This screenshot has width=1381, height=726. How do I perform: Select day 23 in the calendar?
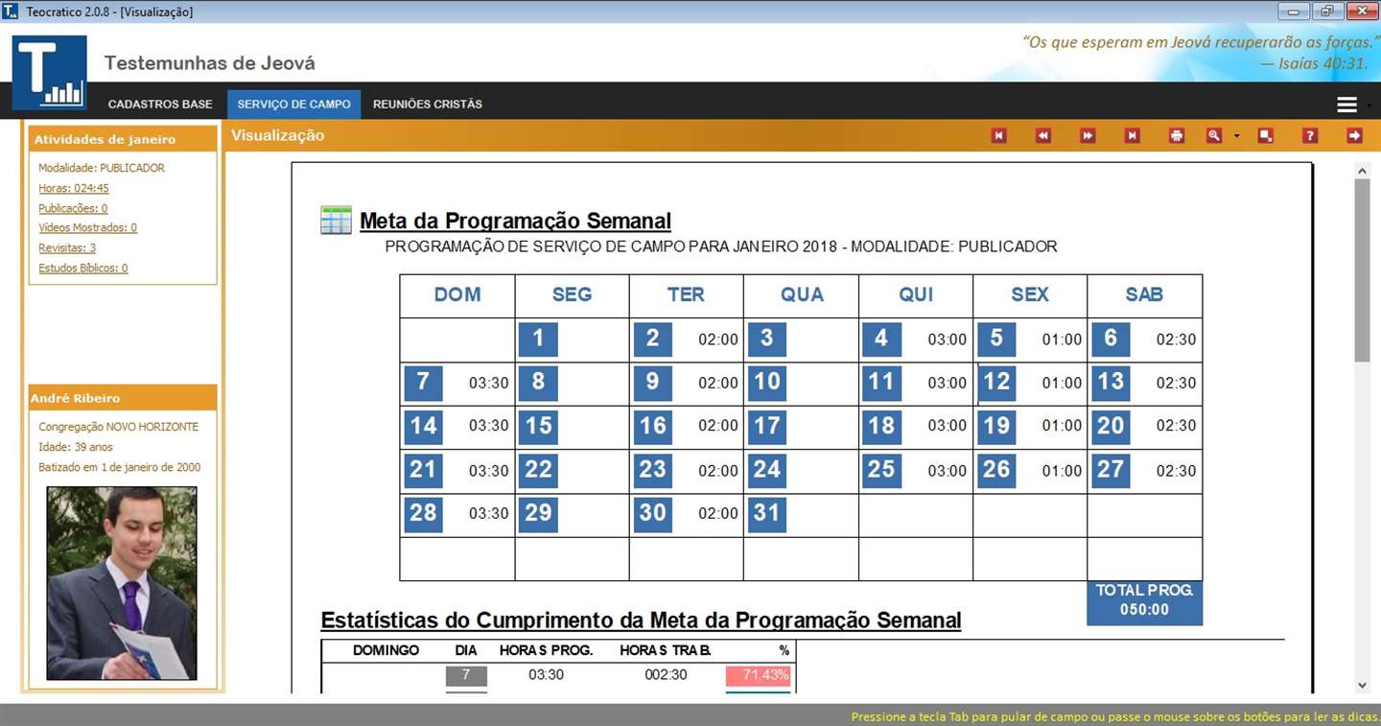coord(652,471)
